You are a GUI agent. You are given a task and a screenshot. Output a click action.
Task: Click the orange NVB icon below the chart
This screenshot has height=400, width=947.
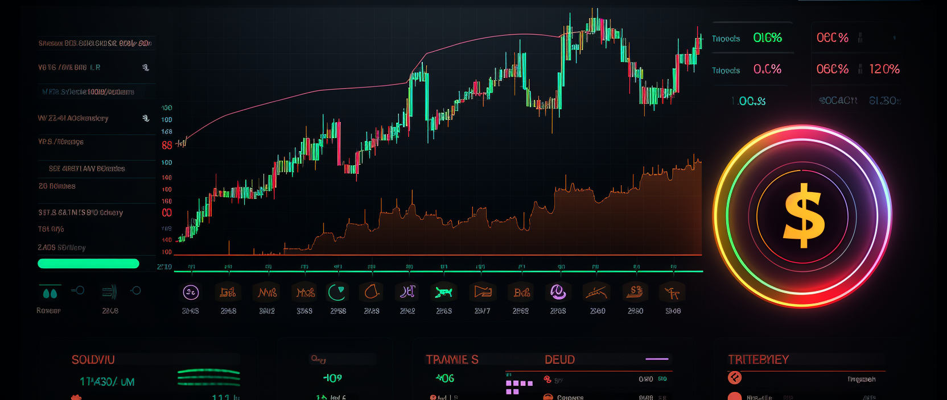tap(267, 293)
